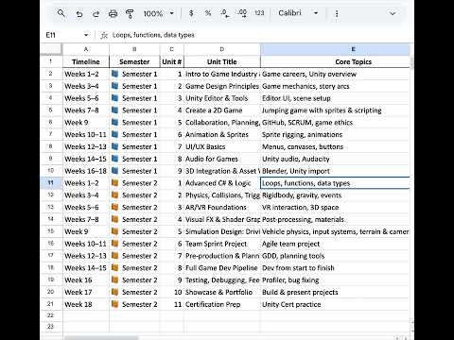Viewport: 454px width, 340px height.
Task: Select cell 'Audio for Games'
Action: point(222,159)
